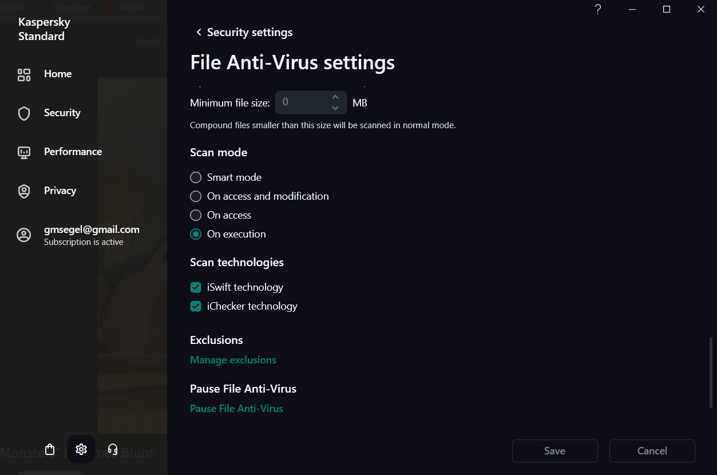Uncheck the iChecker technology checkbox
Image resolution: width=717 pixels, height=475 pixels.
[196, 306]
